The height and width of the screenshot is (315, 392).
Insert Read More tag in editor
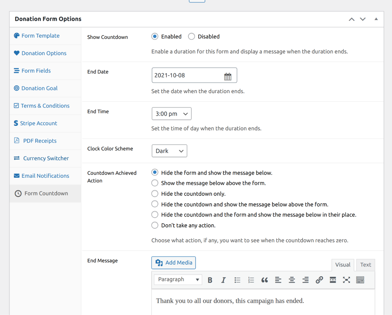(333, 280)
